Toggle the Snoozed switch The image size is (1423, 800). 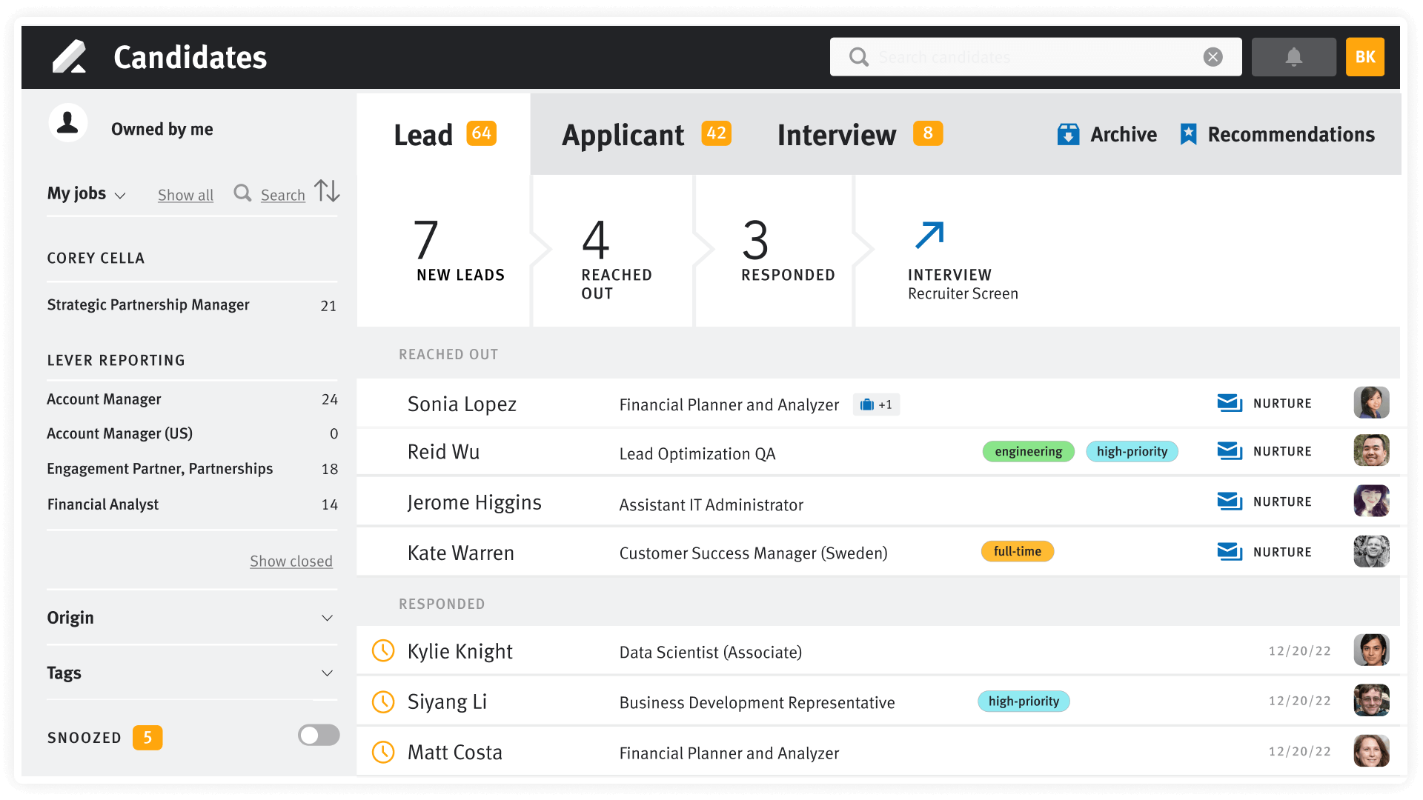coord(318,735)
